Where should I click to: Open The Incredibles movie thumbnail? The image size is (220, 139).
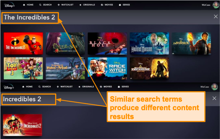tap(23, 43)
